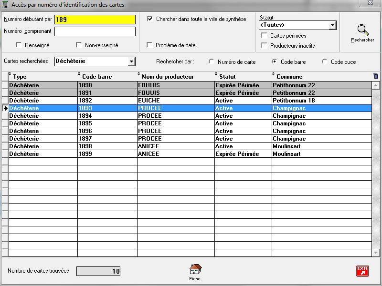Click the table scrollbar down arrow

coord(376,253)
